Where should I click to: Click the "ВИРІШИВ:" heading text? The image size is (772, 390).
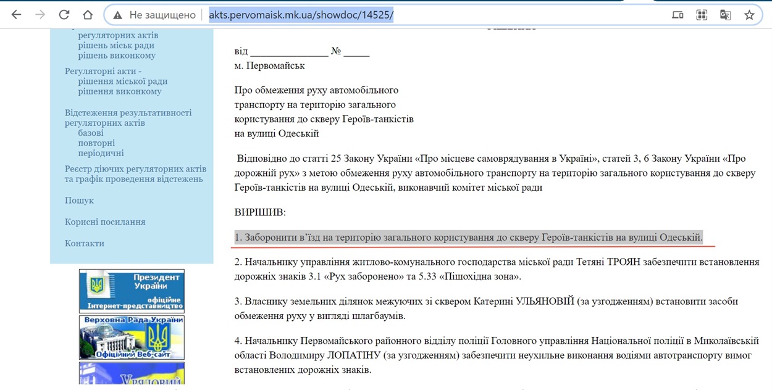[x=260, y=212]
